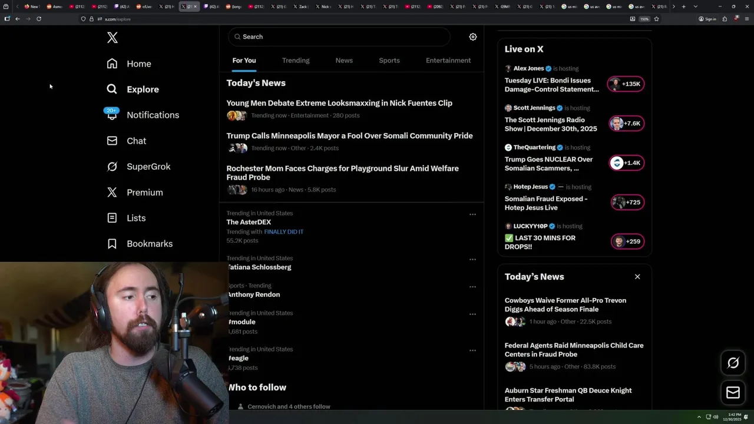Show hidden system tray icons

click(x=699, y=417)
